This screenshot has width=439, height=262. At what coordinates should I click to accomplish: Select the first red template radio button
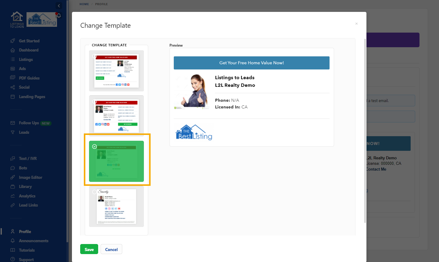tap(95, 56)
